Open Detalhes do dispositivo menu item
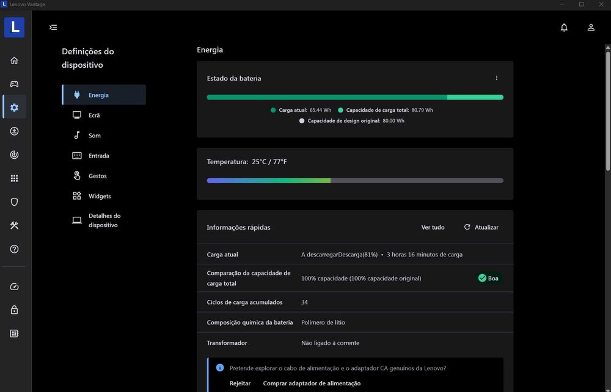611x392 pixels. [104, 220]
